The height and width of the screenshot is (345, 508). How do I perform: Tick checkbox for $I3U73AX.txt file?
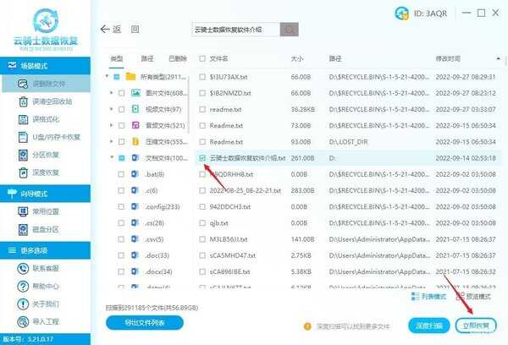(x=202, y=76)
